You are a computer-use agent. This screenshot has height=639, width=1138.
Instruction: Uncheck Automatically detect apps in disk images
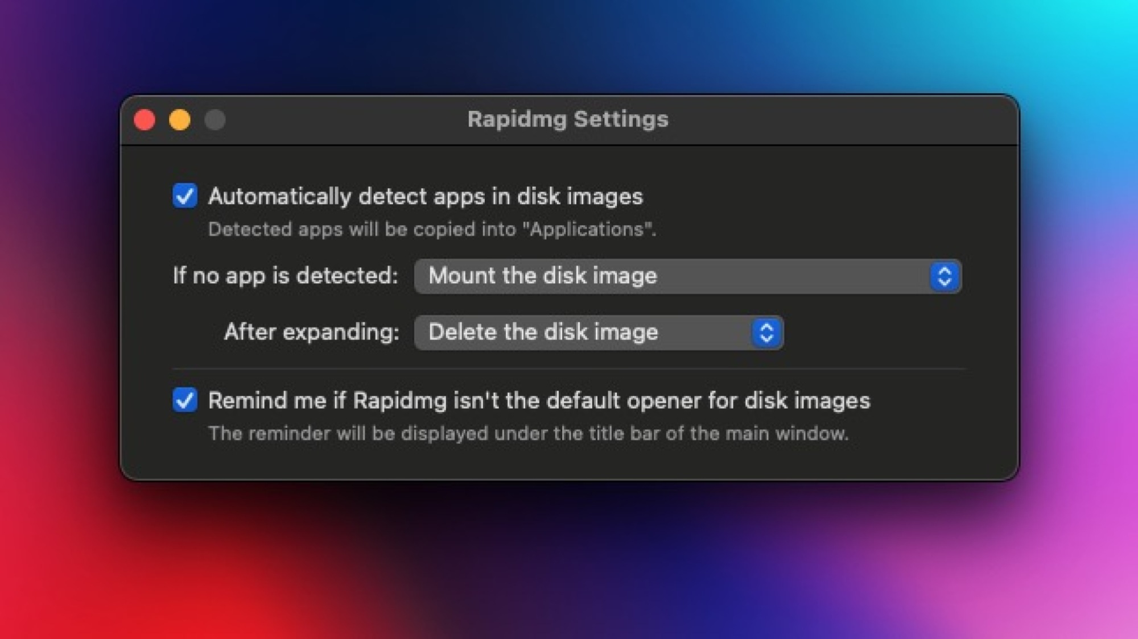tap(185, 196)
